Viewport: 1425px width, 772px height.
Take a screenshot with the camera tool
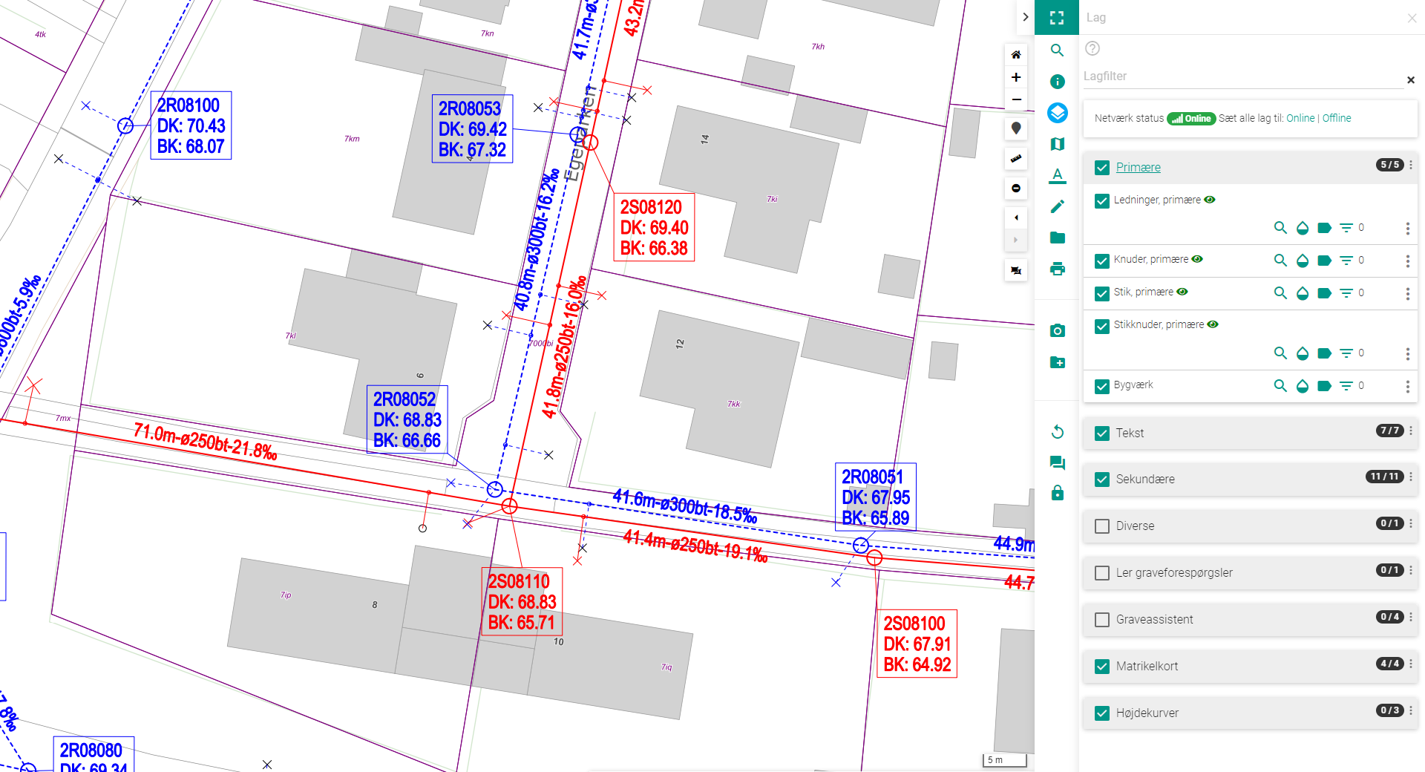point(1057,330)
